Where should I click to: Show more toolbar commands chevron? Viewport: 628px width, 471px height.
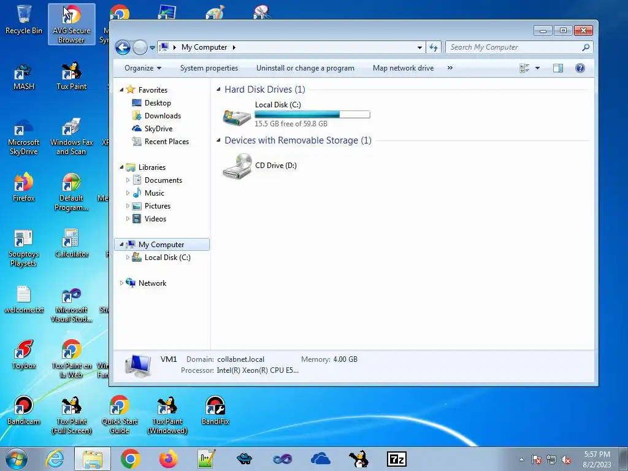[450, 68]
